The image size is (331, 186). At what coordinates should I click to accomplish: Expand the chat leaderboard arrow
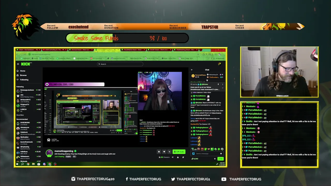tap(207, 81)
